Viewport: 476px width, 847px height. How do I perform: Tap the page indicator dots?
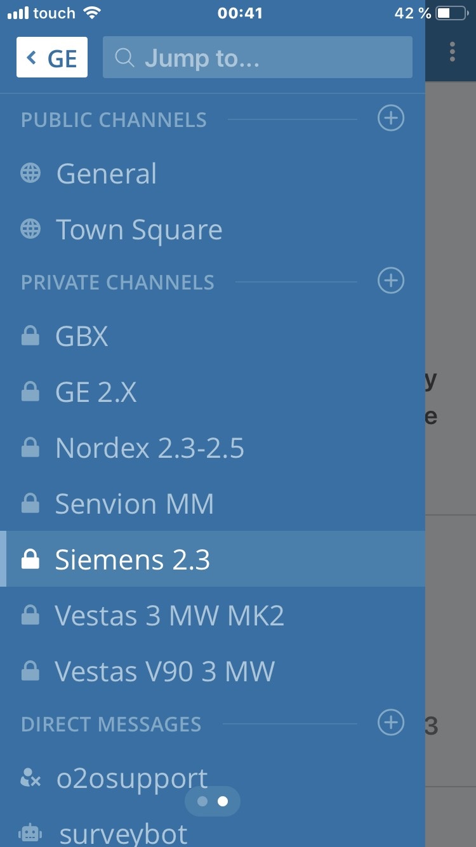pos(213,801)
